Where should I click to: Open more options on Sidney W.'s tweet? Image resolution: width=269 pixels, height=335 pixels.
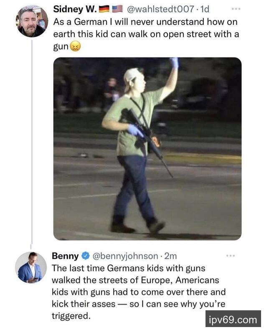236,9
